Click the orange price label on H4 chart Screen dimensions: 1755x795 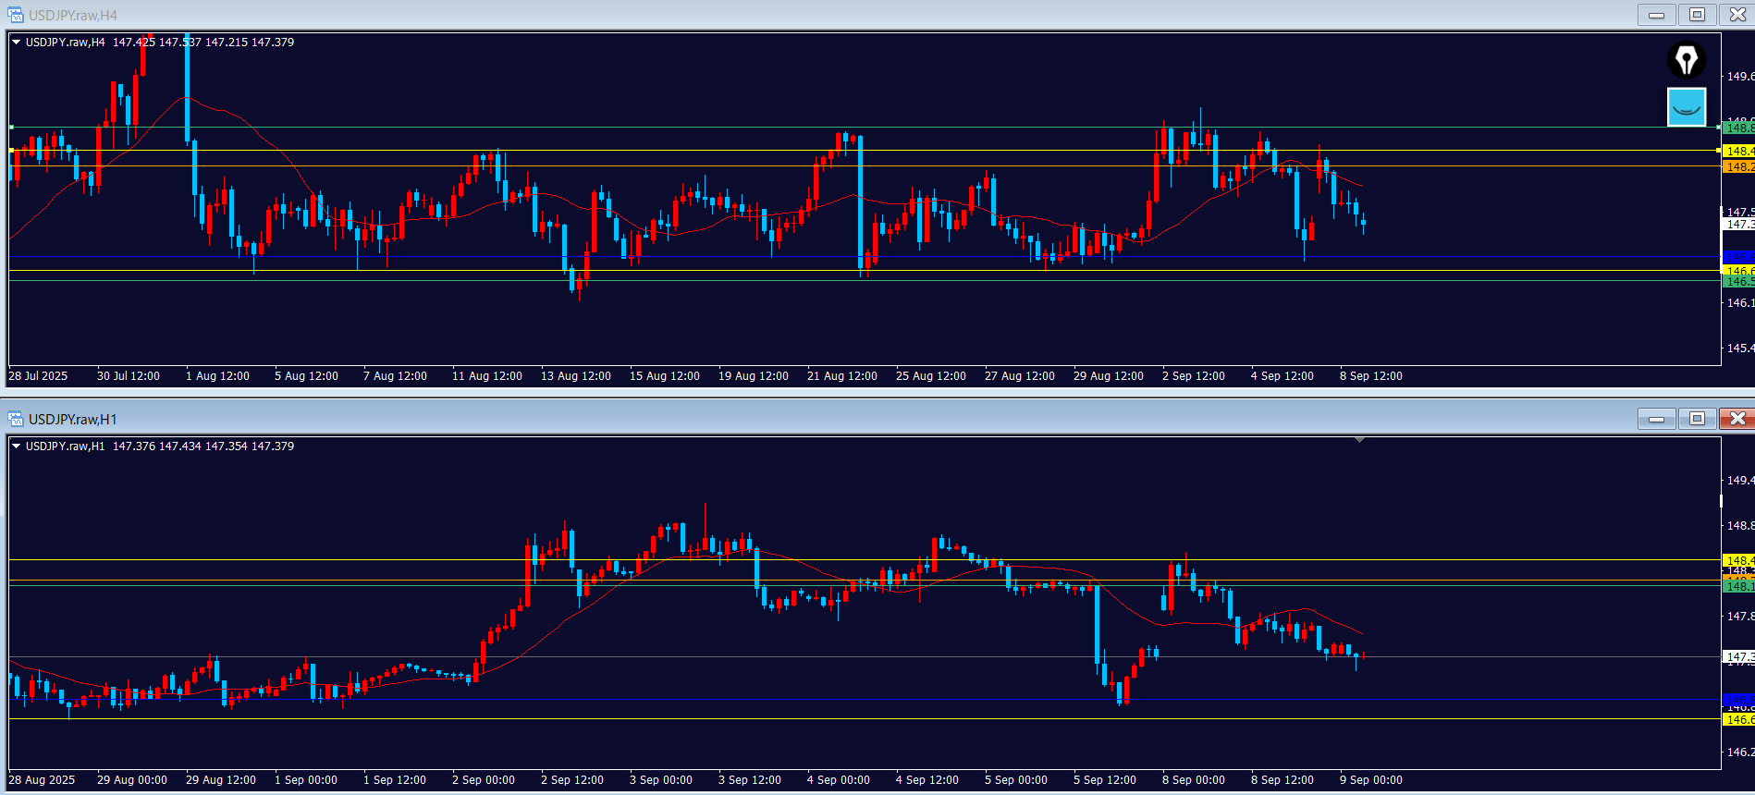[1737, 167]
